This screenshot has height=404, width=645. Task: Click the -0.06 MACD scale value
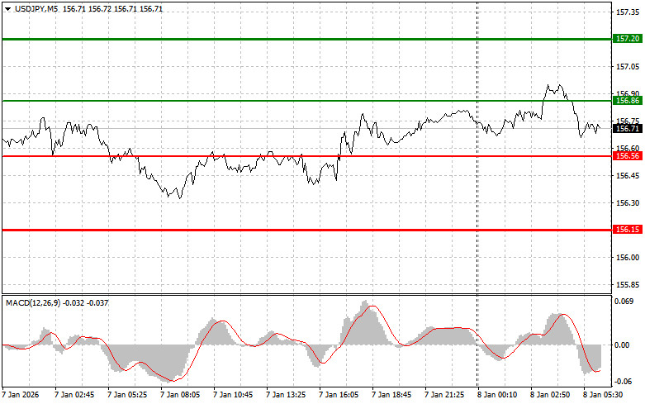[x=624, y=382]
